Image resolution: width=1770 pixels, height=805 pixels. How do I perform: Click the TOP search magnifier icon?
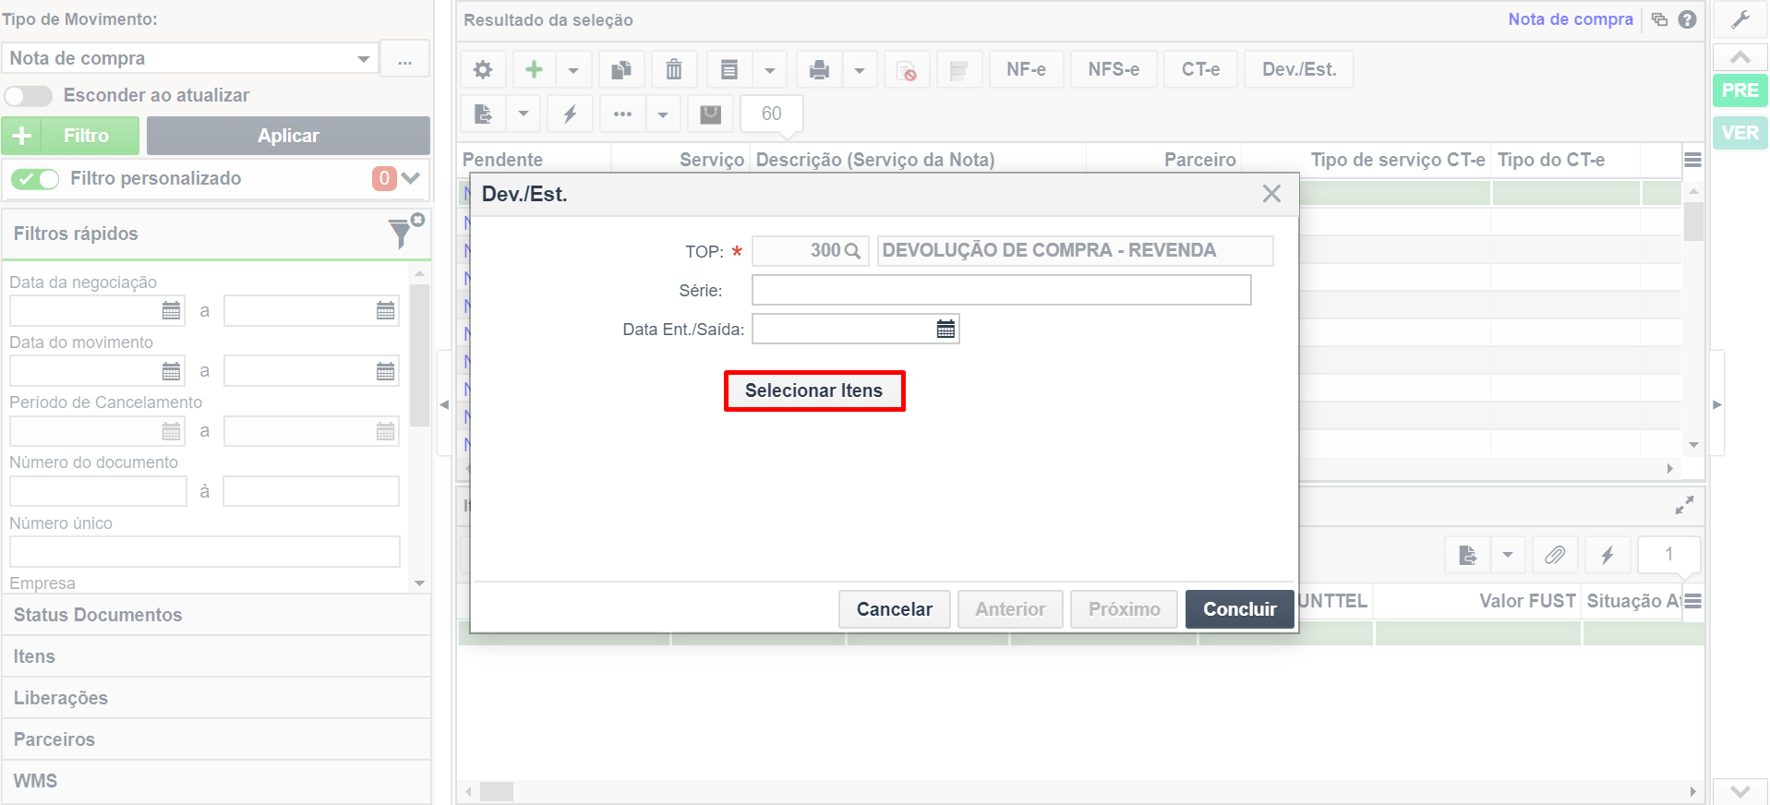(852, 250)
